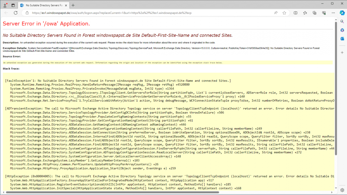Enter split screen mode

[x=295, y=13]
